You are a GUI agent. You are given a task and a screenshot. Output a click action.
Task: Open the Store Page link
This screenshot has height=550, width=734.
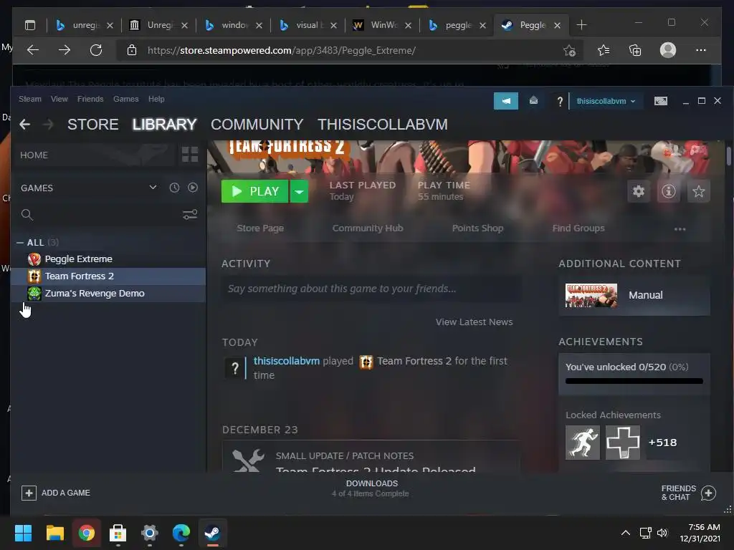pos(260,228)
